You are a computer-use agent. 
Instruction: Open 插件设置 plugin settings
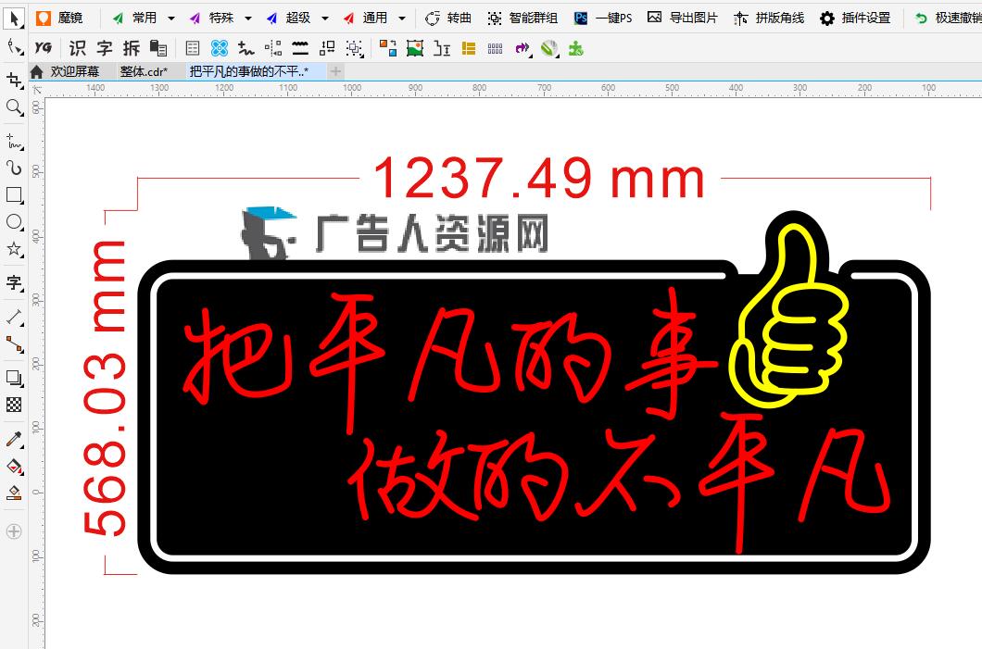point(855,19)
